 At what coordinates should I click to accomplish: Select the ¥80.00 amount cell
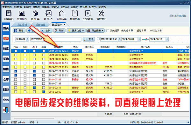tap(105, 67)
